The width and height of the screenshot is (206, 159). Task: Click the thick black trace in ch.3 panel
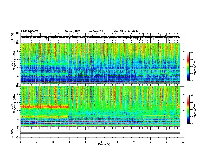[x=100, y=133]
